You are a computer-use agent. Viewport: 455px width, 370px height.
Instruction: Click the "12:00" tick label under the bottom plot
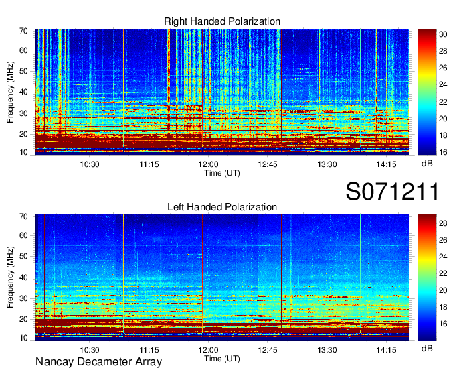tap(208, 350)
